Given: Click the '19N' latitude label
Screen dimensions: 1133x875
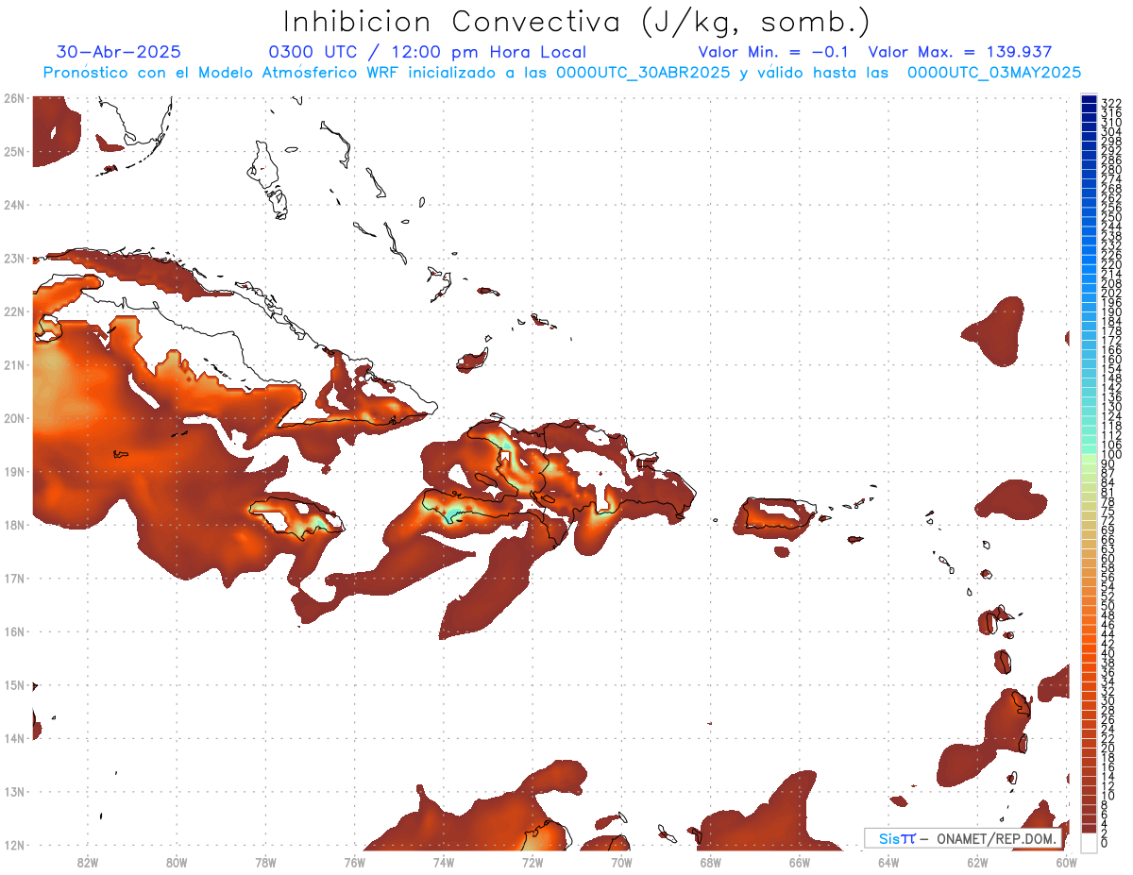Looking at the screenshot, I should point(14,471).
